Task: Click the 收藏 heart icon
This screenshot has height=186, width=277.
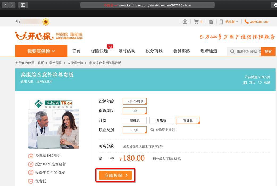Action: 260,82
